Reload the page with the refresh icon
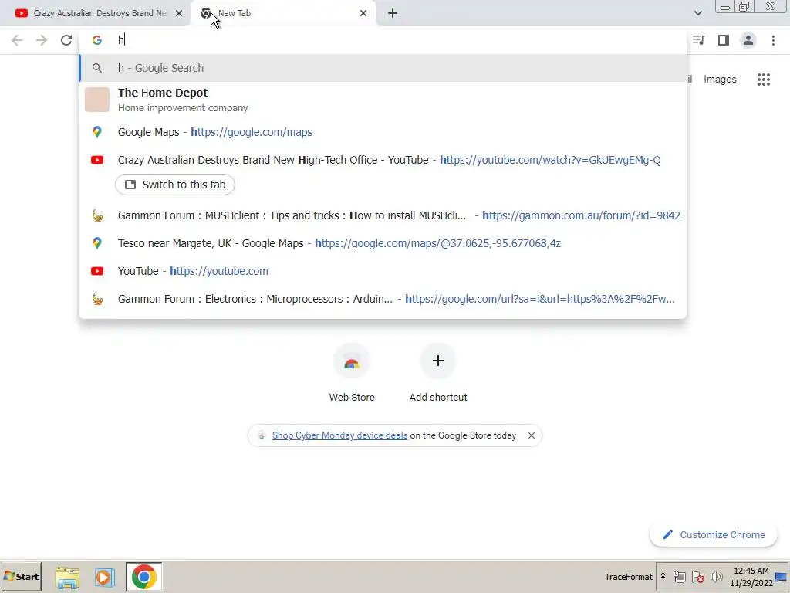This screenshot has width=790, height=593. (66, 40)
